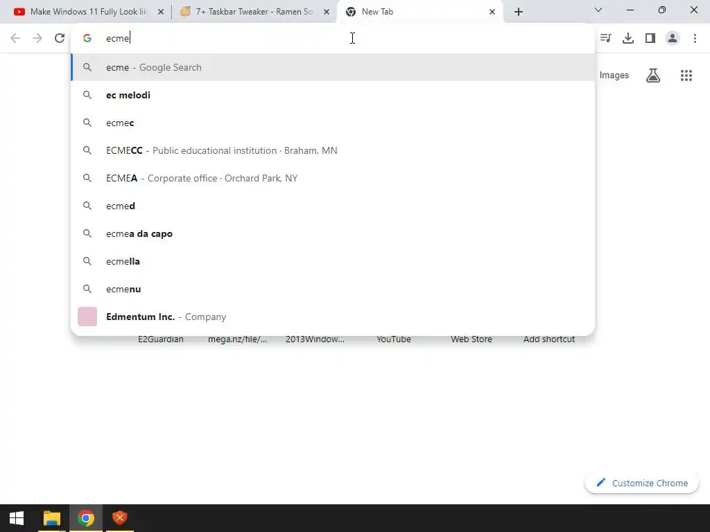Select ECMEA Orchard Park, NY suggestion

pyautogui.click(x=333, y=178)
